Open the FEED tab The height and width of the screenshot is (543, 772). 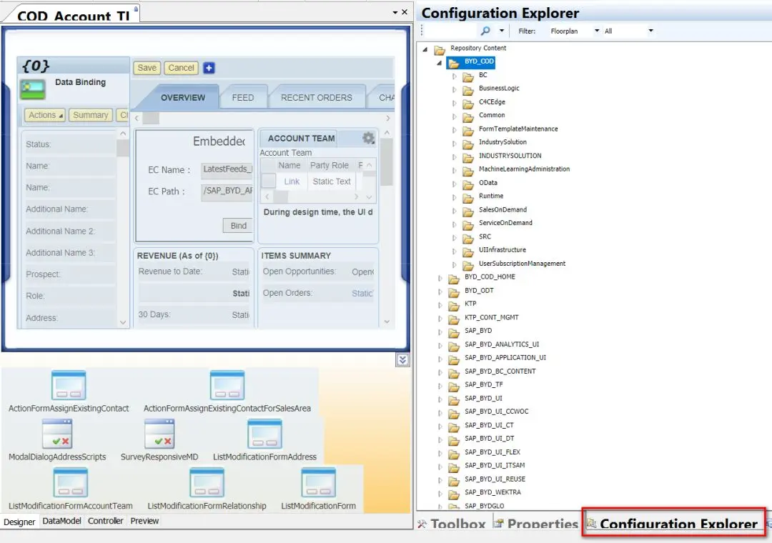[x=243, y=97]
